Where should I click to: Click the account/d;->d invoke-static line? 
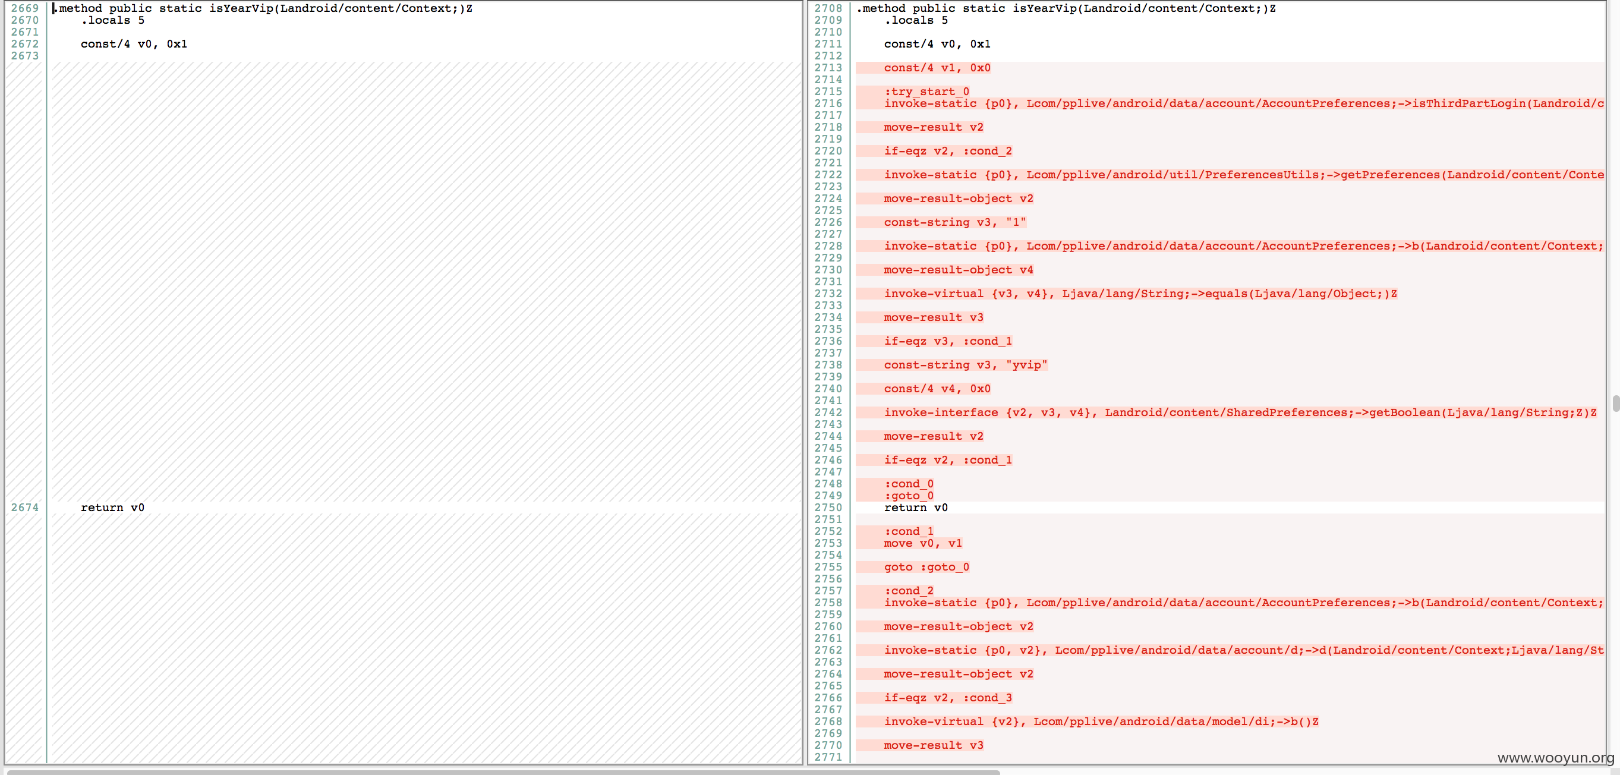click(x=1244, y=651)
